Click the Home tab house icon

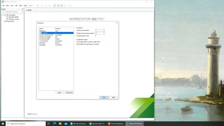tap(27, 10)
